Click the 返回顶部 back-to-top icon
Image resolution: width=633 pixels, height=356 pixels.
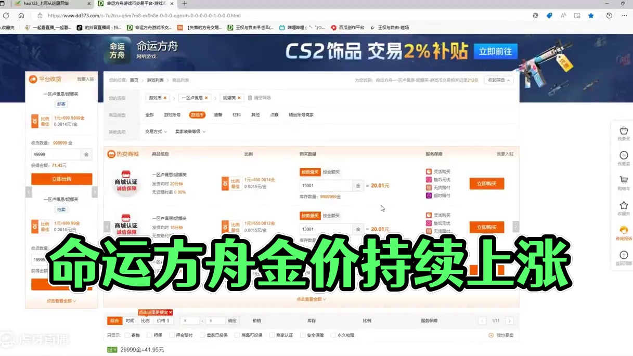pos(624,256)
